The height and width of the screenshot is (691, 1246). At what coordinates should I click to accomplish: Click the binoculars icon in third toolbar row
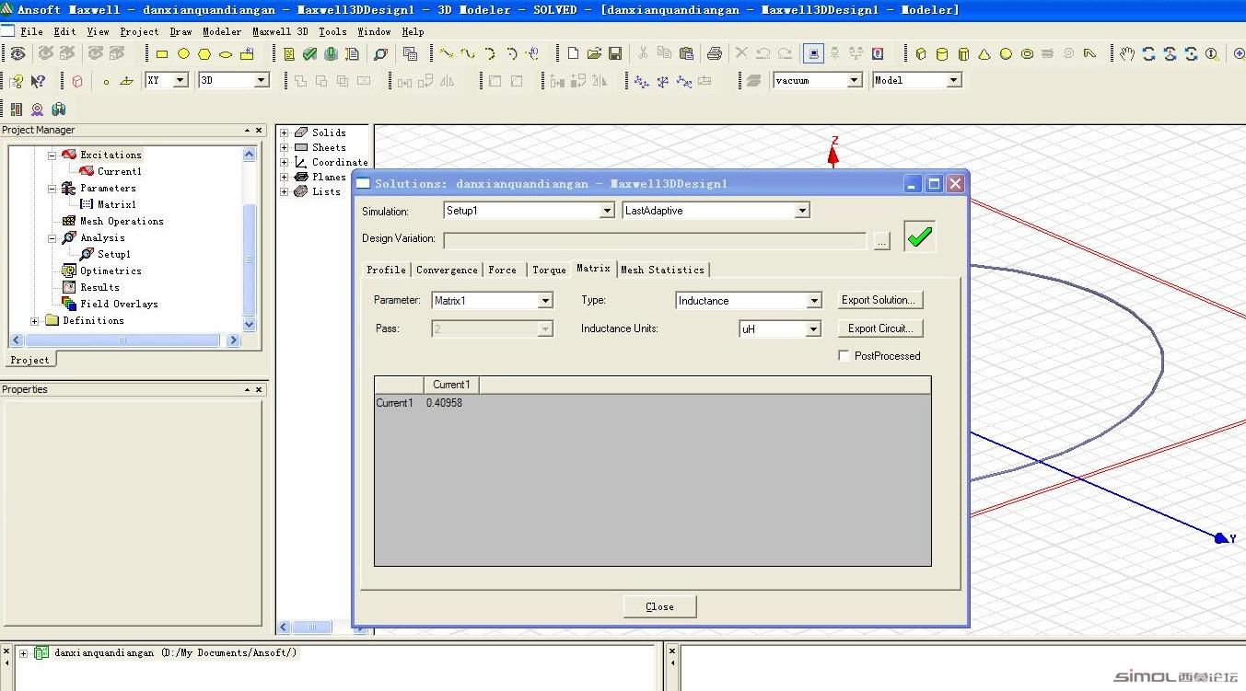pos(59,109)
